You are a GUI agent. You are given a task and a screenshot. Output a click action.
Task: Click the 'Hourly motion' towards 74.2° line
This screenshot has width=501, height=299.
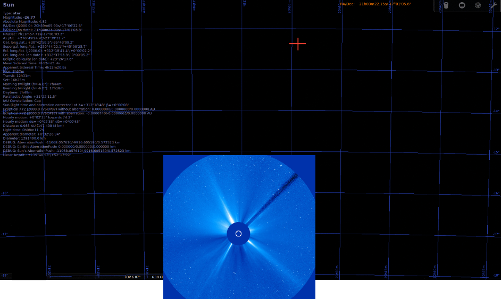click(x=37, y=117)
